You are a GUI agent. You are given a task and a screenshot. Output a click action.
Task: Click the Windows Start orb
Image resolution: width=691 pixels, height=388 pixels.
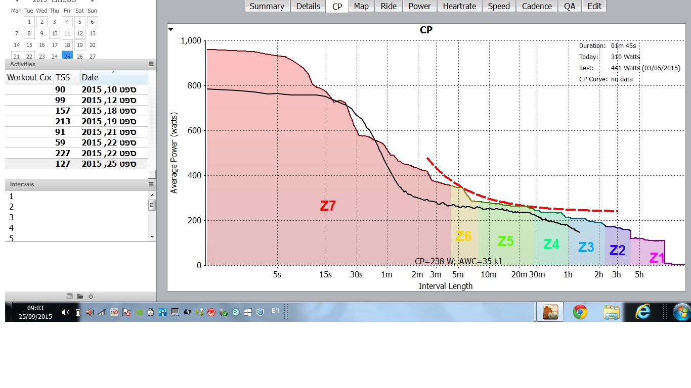click(x=681, y=312)
